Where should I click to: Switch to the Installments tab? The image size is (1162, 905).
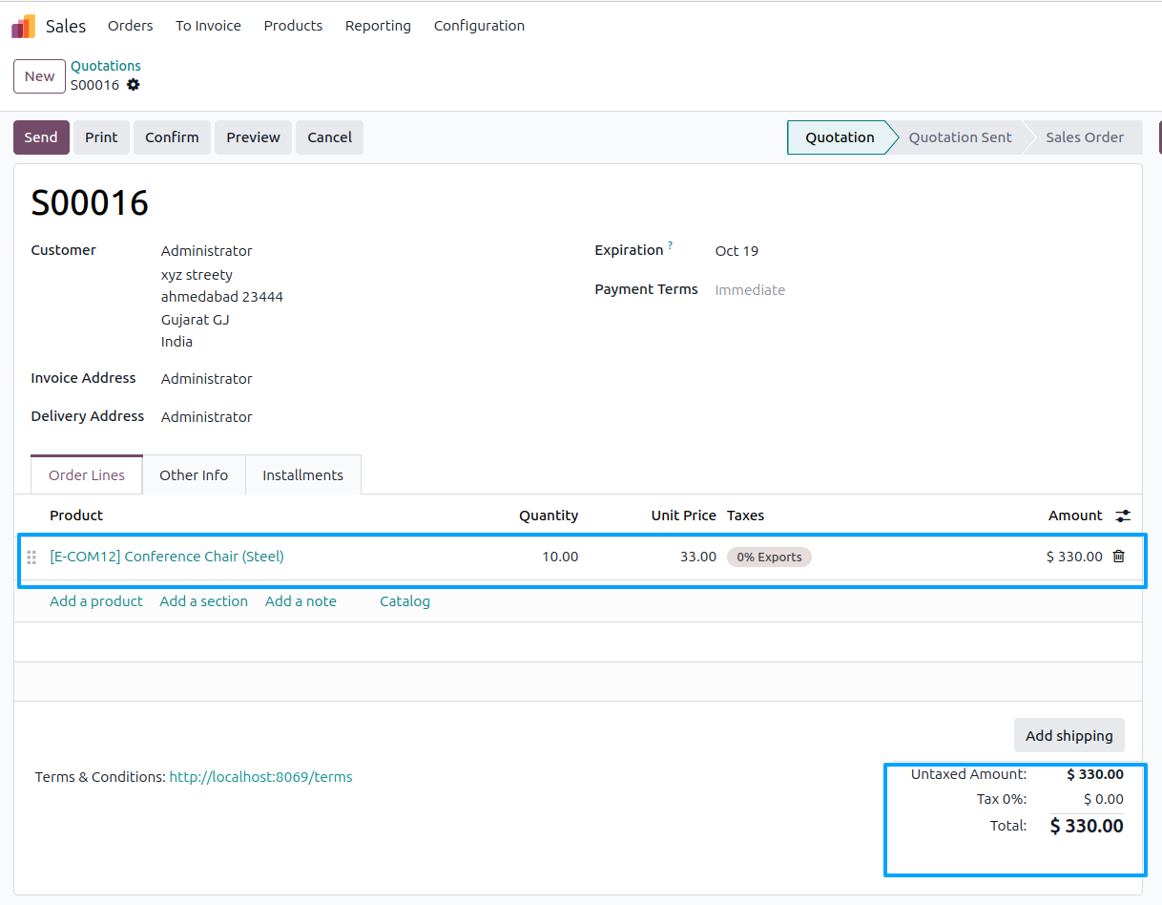click(303, 475)
